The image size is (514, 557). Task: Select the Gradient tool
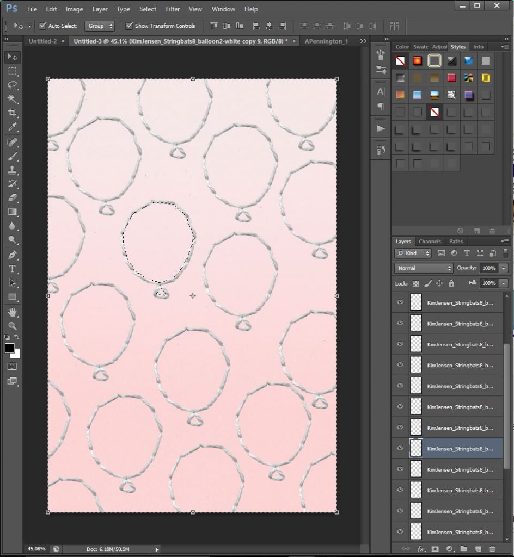coord(12,212)
